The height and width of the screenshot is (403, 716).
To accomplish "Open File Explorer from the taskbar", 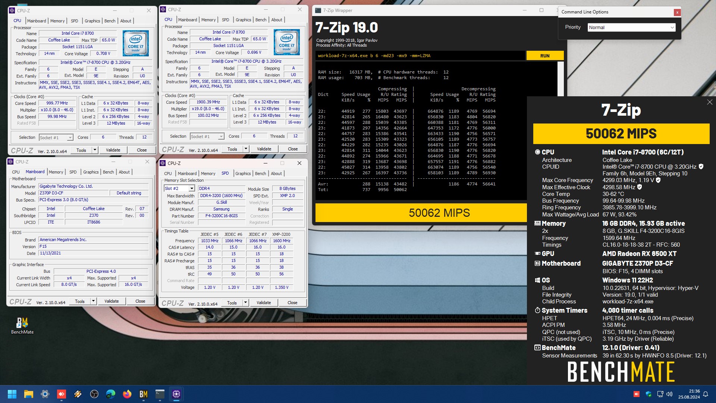I will coord(29,394).
